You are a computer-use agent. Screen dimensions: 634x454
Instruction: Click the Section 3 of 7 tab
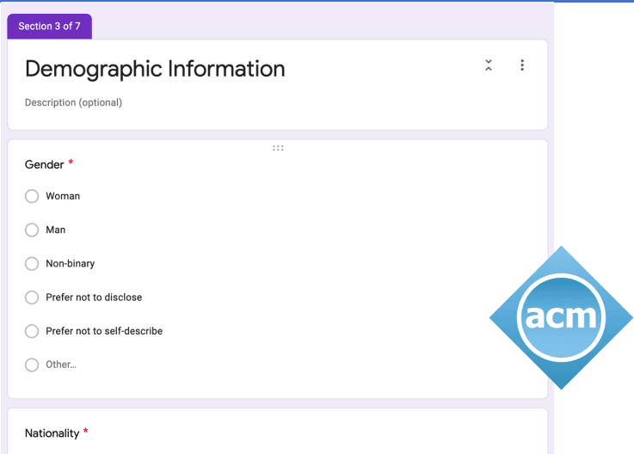(x=50, y=27)
